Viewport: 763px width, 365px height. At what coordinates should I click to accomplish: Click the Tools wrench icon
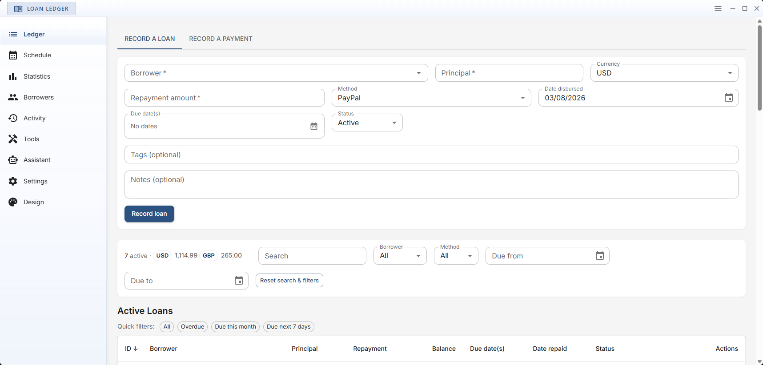tap(13, 139)
